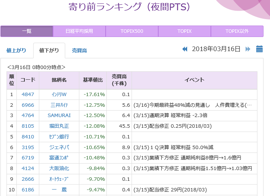Switch to the 日経平均採用 tab

pyautogui.click(x=79, y=31)
